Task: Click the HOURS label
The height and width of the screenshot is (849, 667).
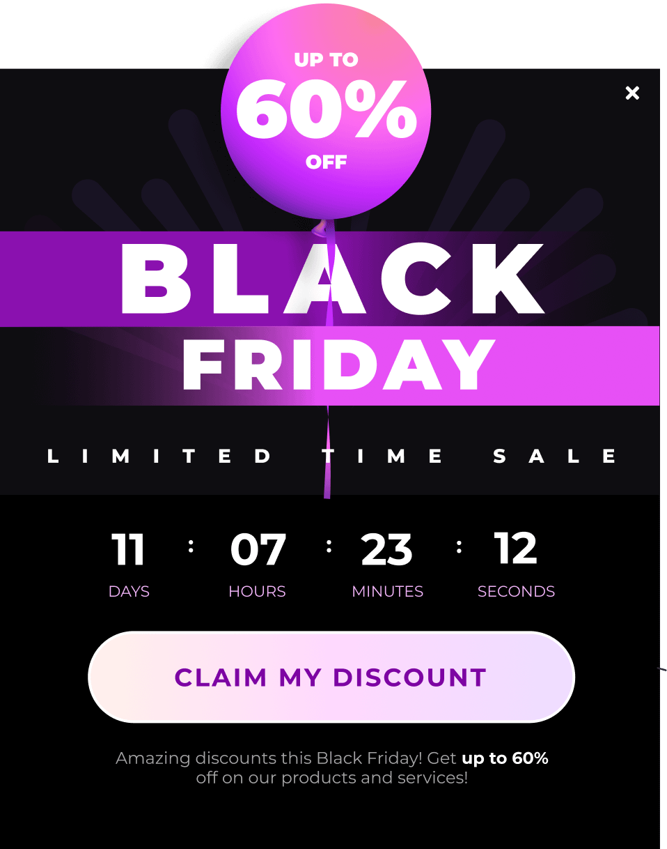Action: coord(257,591)
